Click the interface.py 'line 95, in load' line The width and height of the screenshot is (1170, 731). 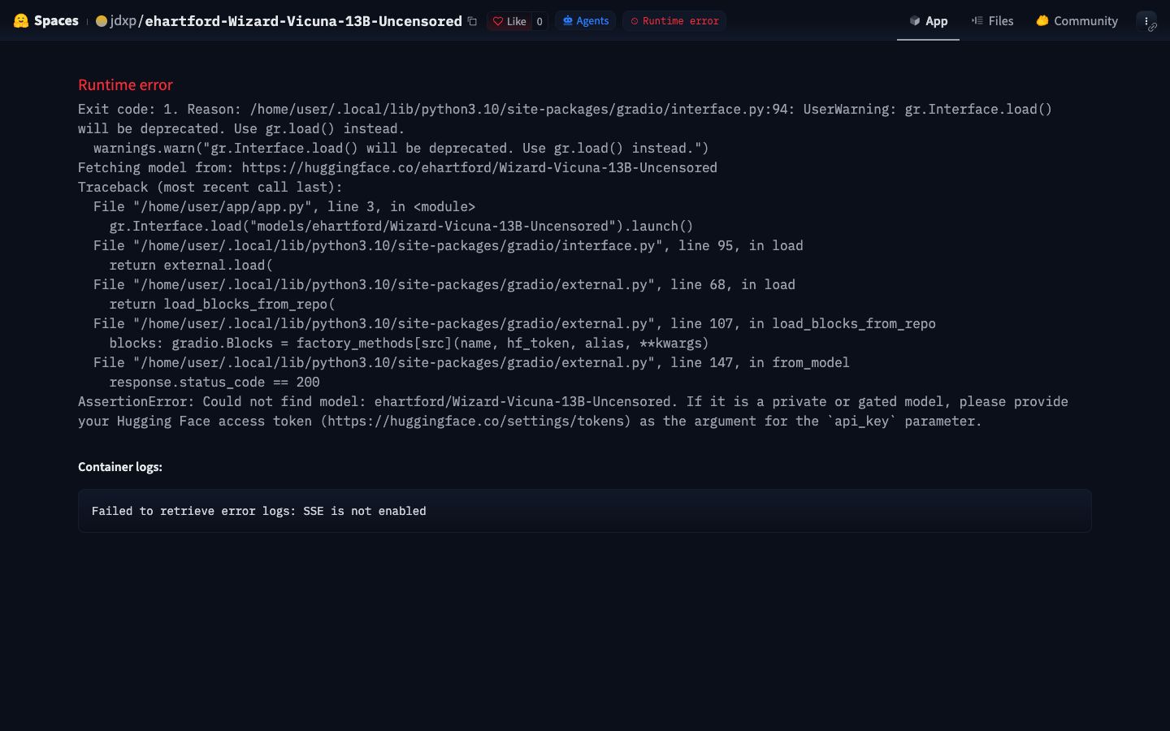point(448,245)
